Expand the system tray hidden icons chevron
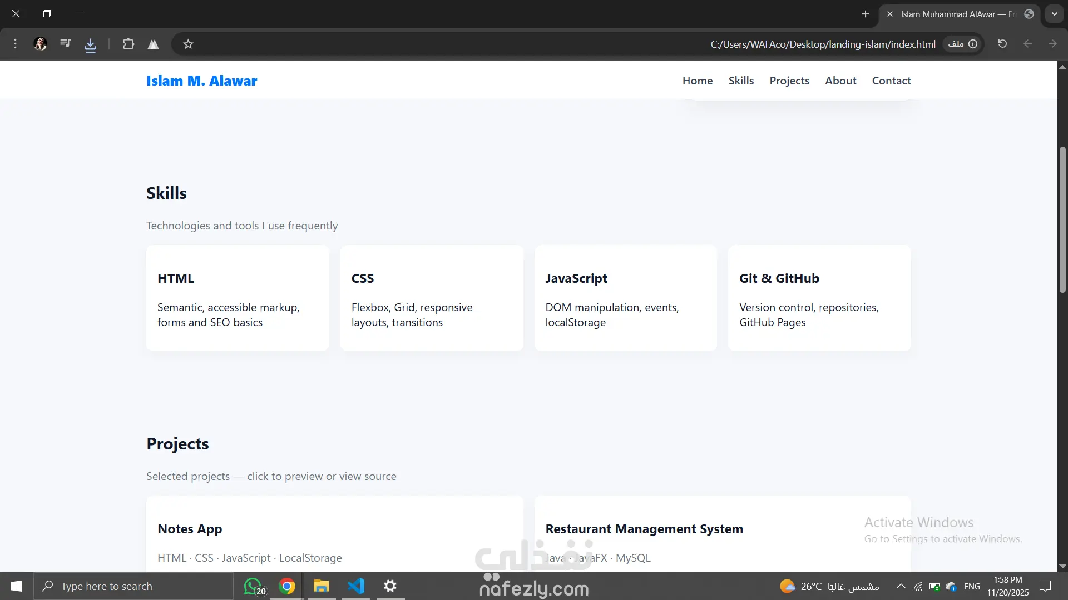1068x600 pixels. (x=901, y=586)
